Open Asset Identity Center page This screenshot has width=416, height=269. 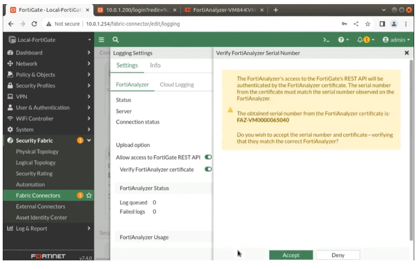(41, 217)
